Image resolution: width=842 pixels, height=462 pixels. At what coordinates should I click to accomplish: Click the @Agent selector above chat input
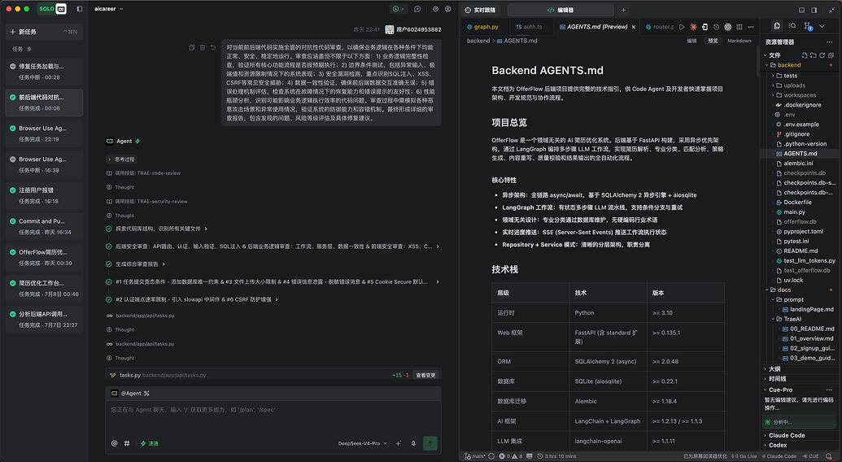[x=130, y=394]
